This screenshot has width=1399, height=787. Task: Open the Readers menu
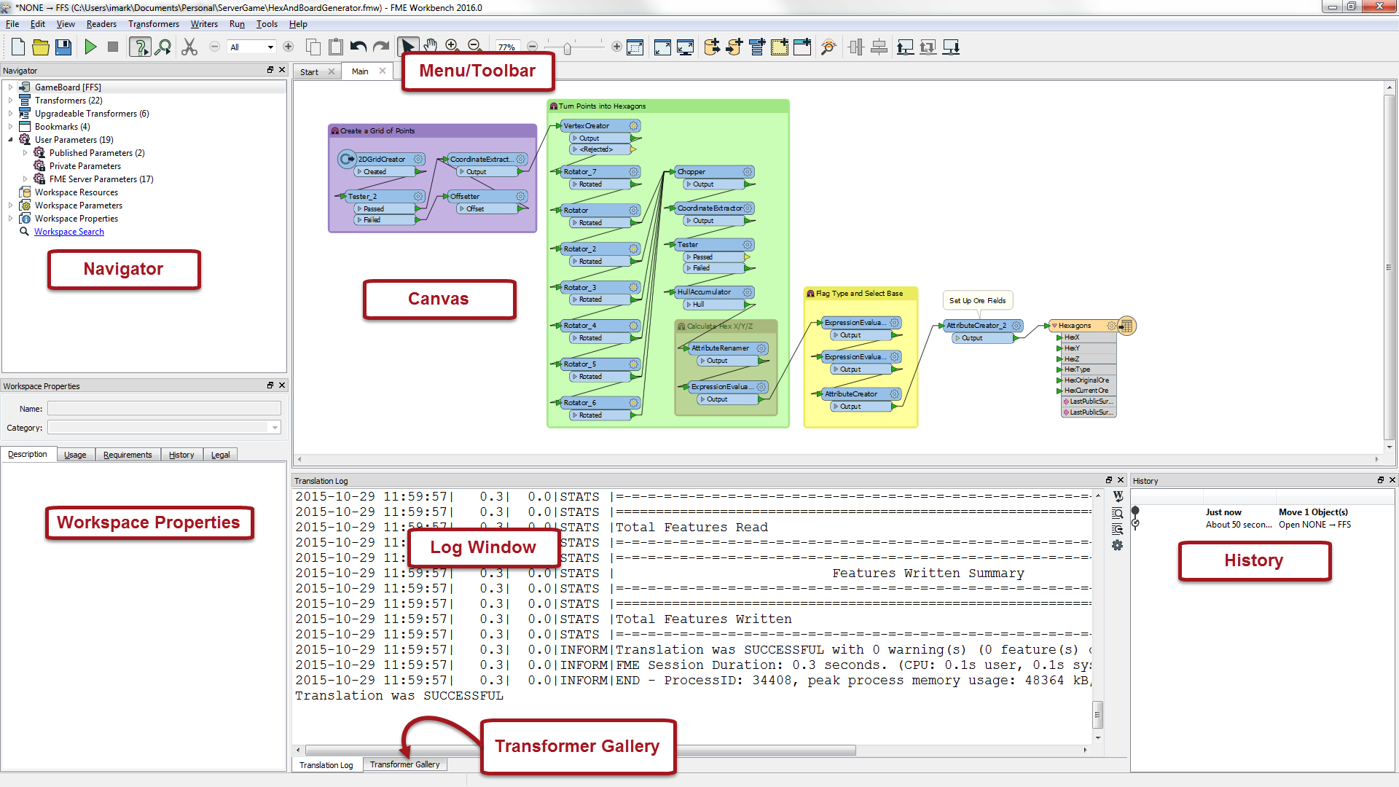(101, 24)
